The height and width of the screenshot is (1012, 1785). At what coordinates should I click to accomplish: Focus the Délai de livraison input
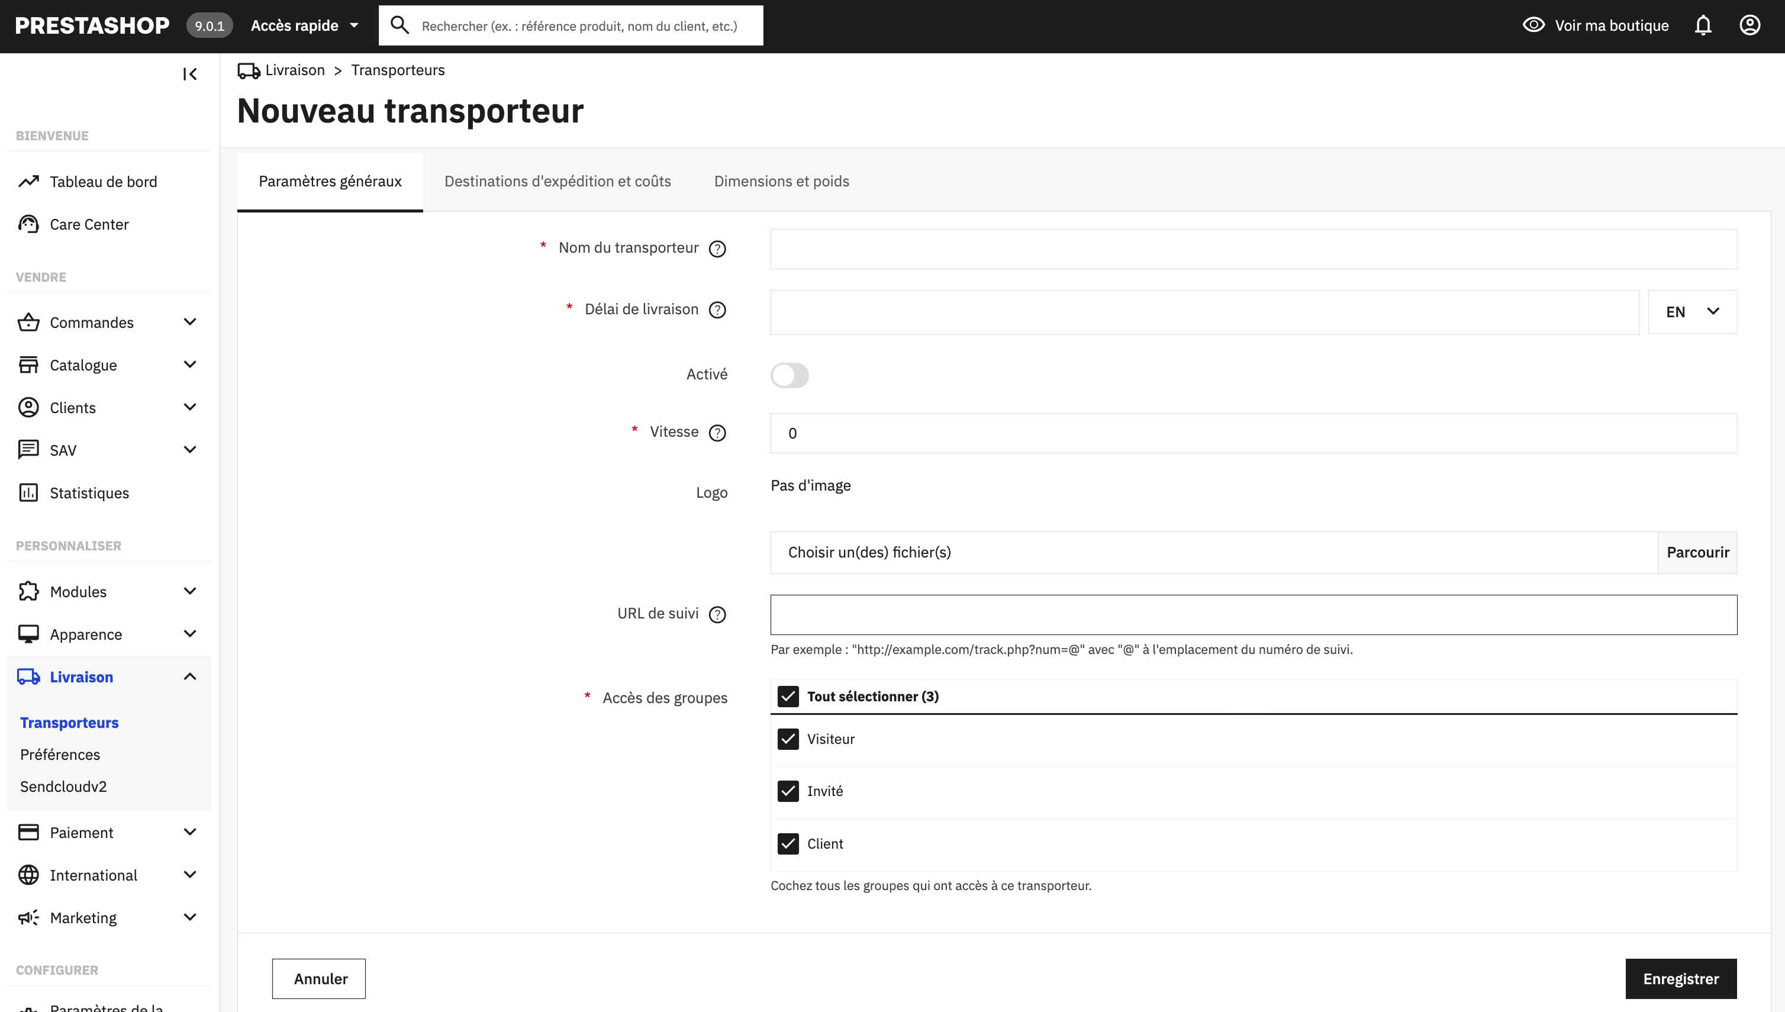coord(1204,312)
